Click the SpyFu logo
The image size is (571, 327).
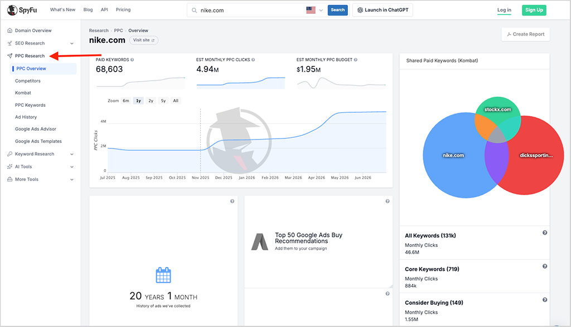pos(22,10)
